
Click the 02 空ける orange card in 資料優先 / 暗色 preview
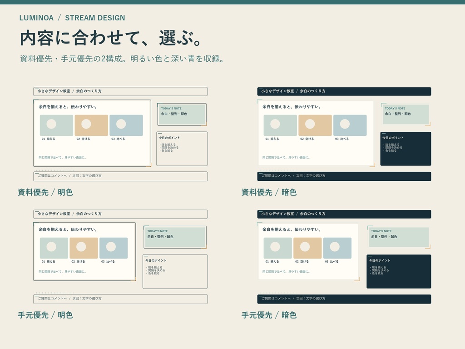pyautogui.click(x=315, y=125)
